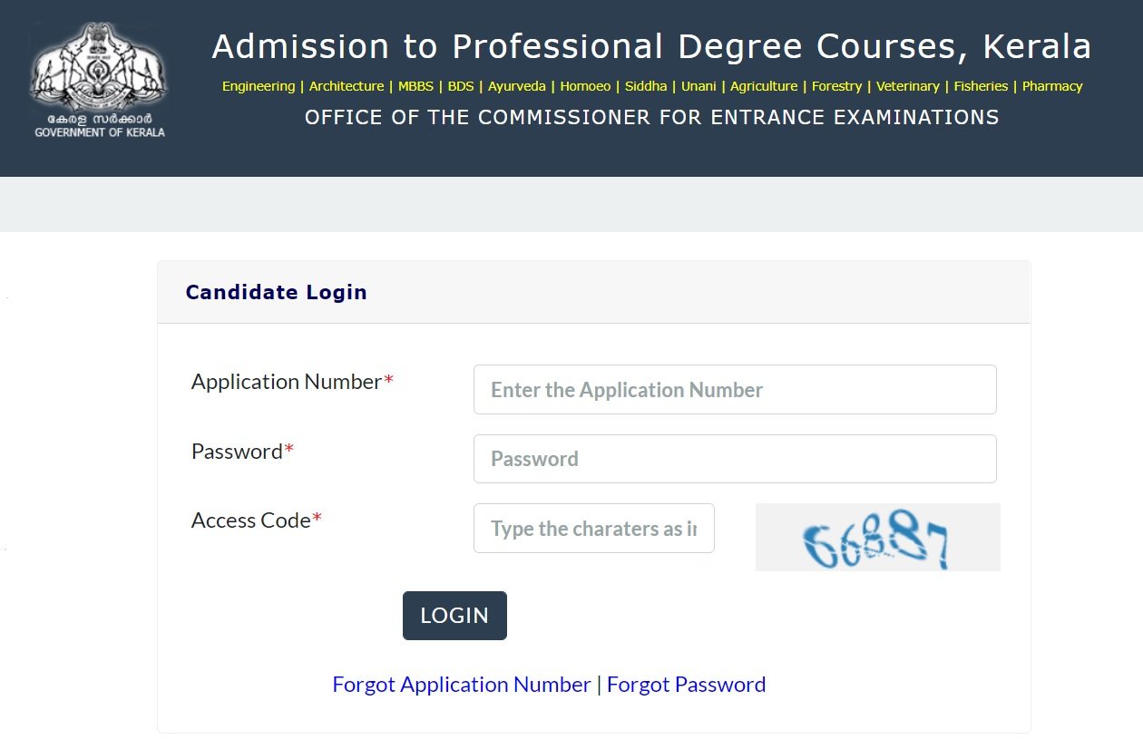
Task: Select the Homoeo link in header
Action: pos(586,86)
